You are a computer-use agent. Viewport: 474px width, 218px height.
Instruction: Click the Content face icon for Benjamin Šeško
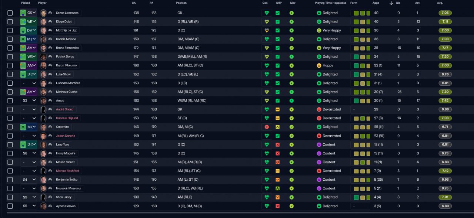click(319, 180)
